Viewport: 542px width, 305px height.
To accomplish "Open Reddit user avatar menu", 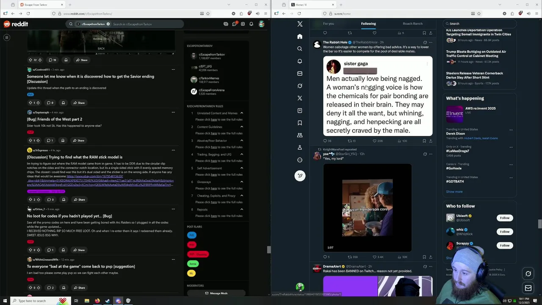I will (x=262, y=24).
